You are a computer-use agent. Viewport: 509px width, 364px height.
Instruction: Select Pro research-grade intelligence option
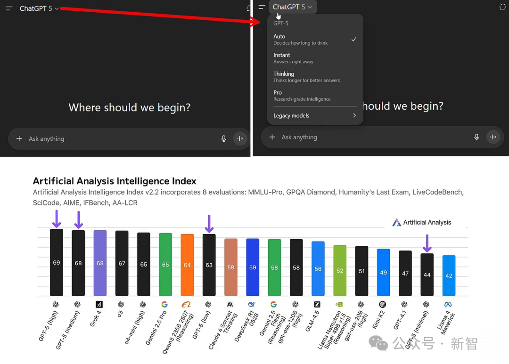(302, 96)
